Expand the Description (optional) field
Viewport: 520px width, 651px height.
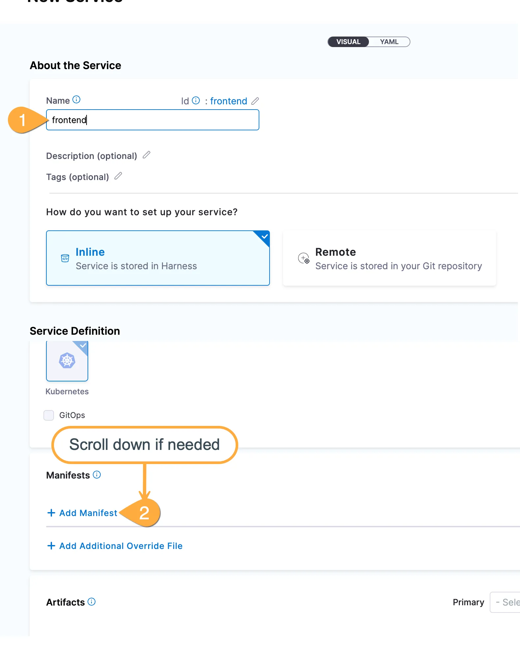[91, 156]
